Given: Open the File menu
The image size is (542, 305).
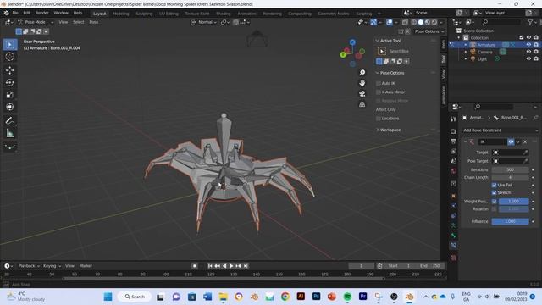Looking at the screenshot, I should (x=15, y=13).
